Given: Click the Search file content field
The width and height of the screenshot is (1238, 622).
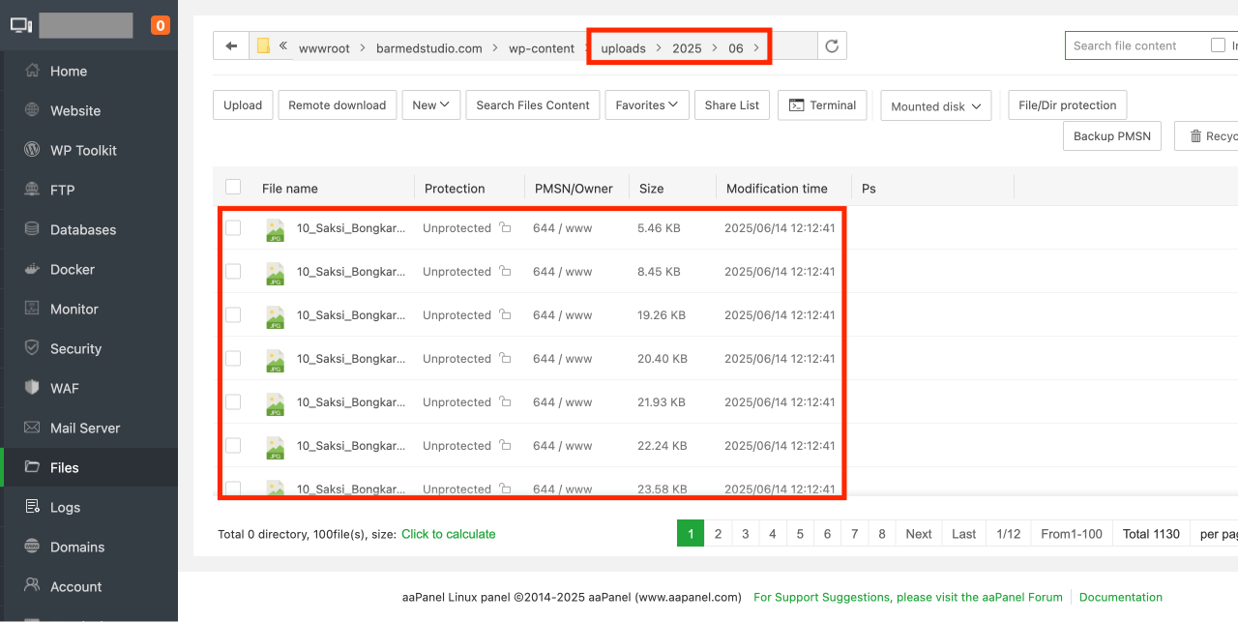Looking at the screenshot, I should [x=1136, y=45].
